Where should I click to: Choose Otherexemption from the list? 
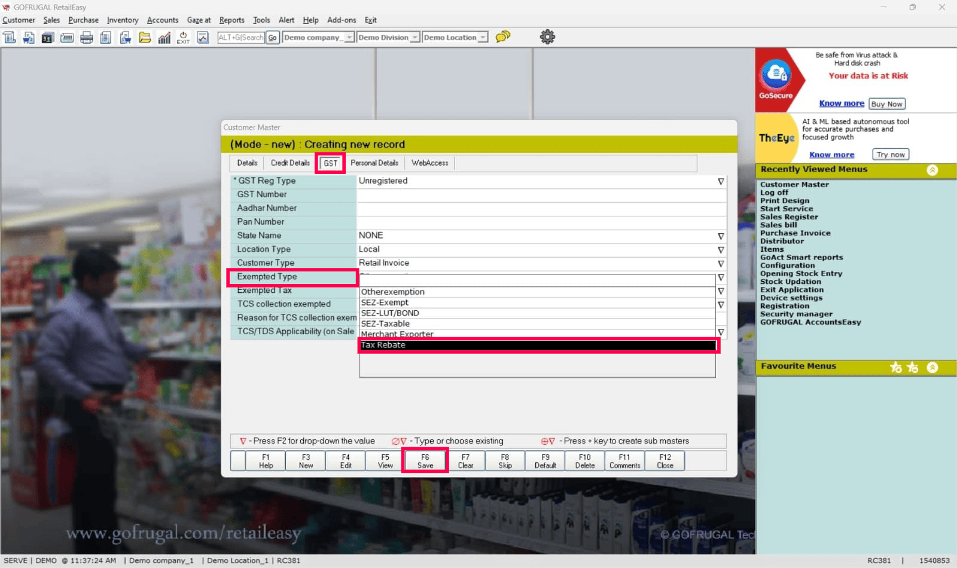pos(538,292)
